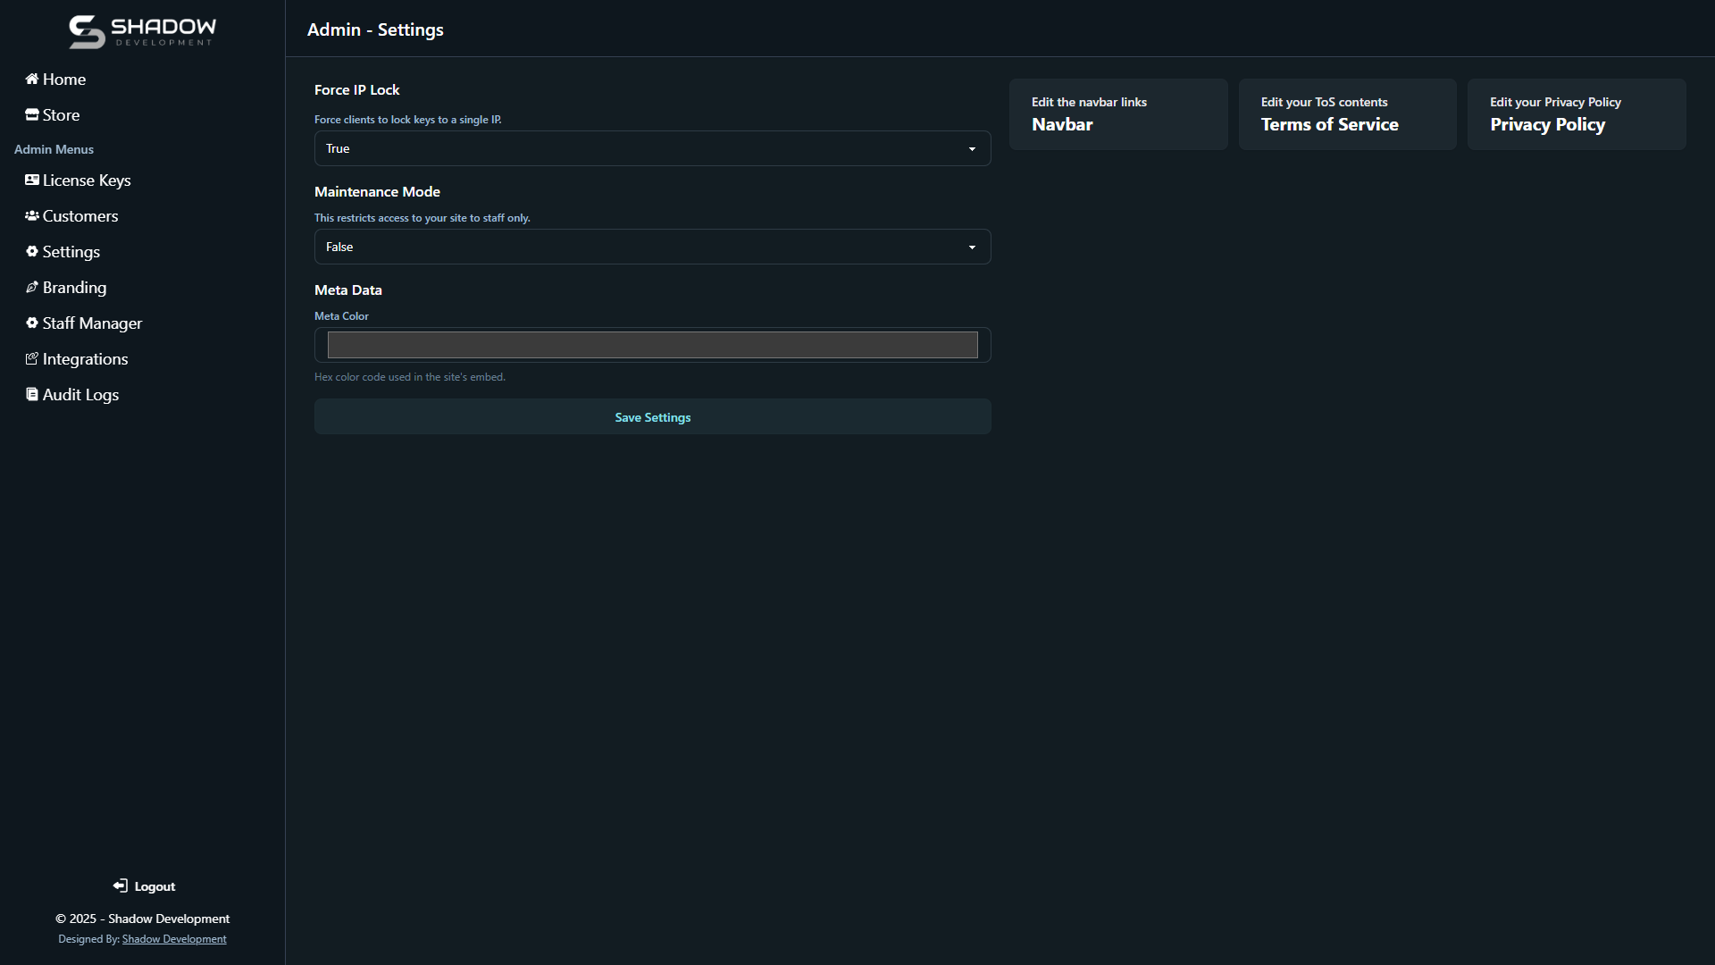Viewport: 1715px width, 965px height.
Task: Open the Force IP Lock dropdown
Action: 652,148
